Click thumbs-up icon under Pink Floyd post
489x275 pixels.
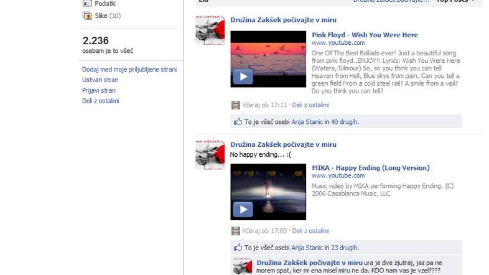pos(237,122)
